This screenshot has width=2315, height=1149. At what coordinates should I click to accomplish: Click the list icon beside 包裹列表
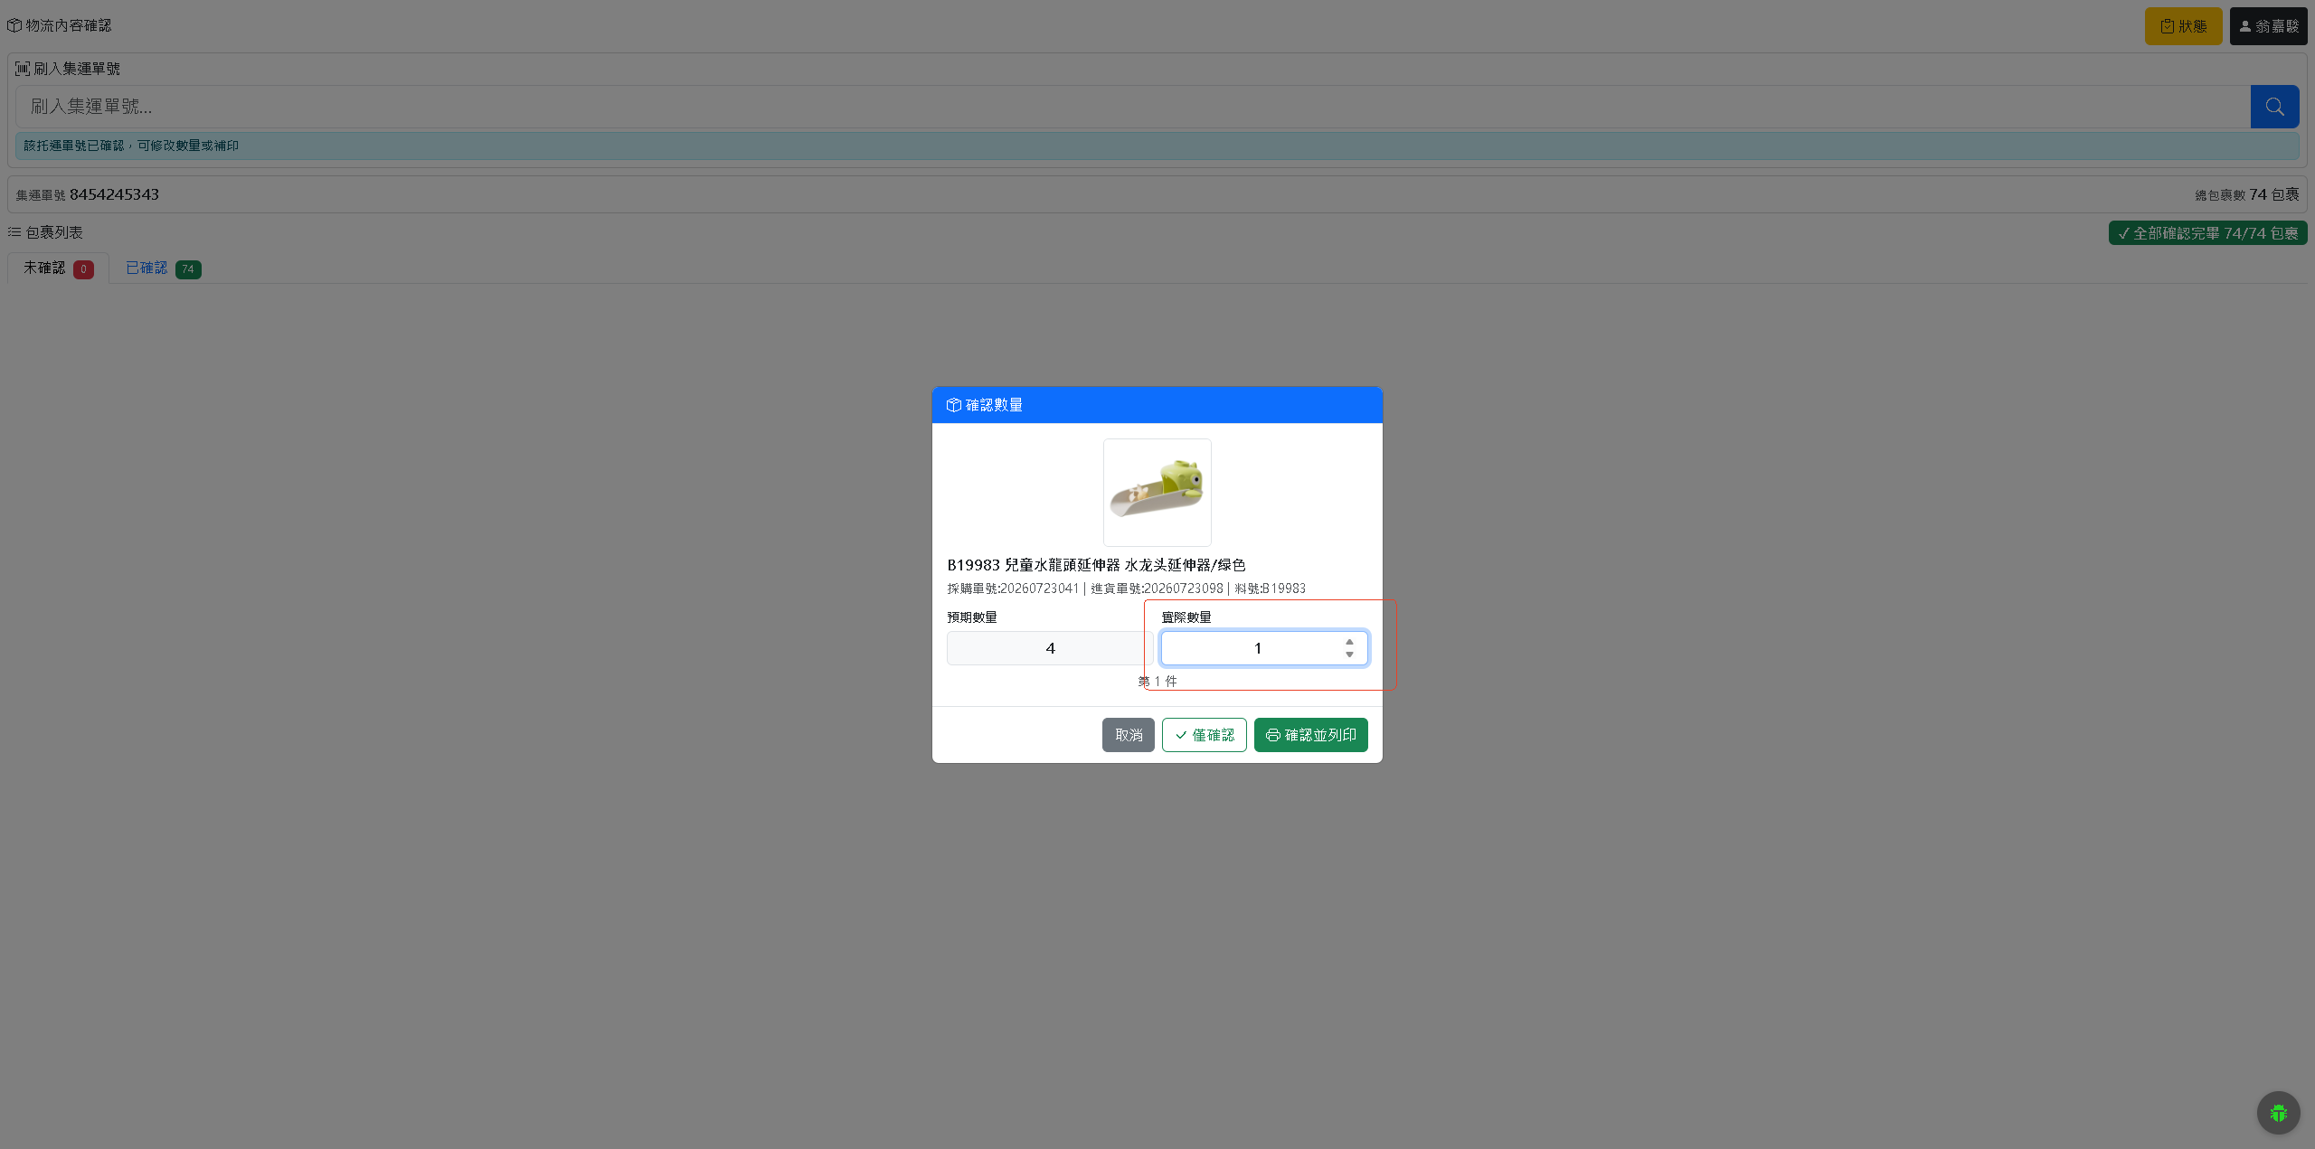coord(14,232)
